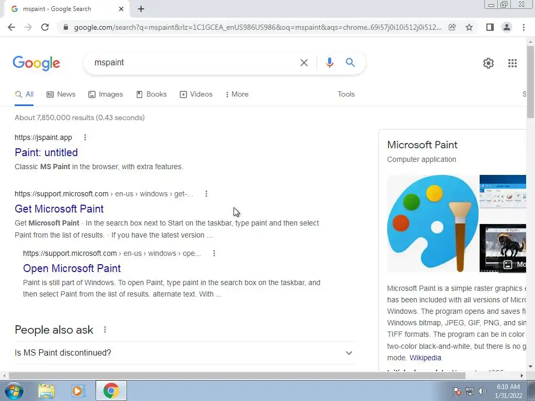Click the Chrome taskbar icon

tap(111, 391)
